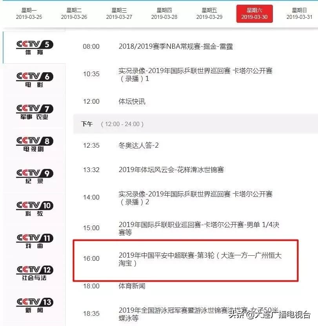Image resolution: width=318 pixels, height=326 pixels.
Task: Collapse the 下午 (12:00 - 24:00) section header
Action: [x=196, y=124]
